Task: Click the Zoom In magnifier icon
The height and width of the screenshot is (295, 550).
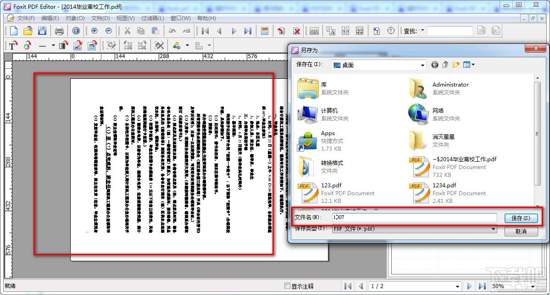Action: pos(94,31)
